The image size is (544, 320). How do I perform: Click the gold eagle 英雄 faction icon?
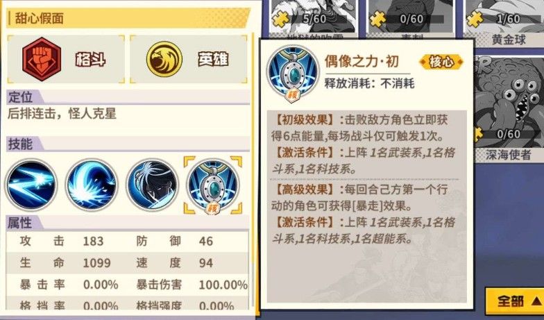(164, 59)
